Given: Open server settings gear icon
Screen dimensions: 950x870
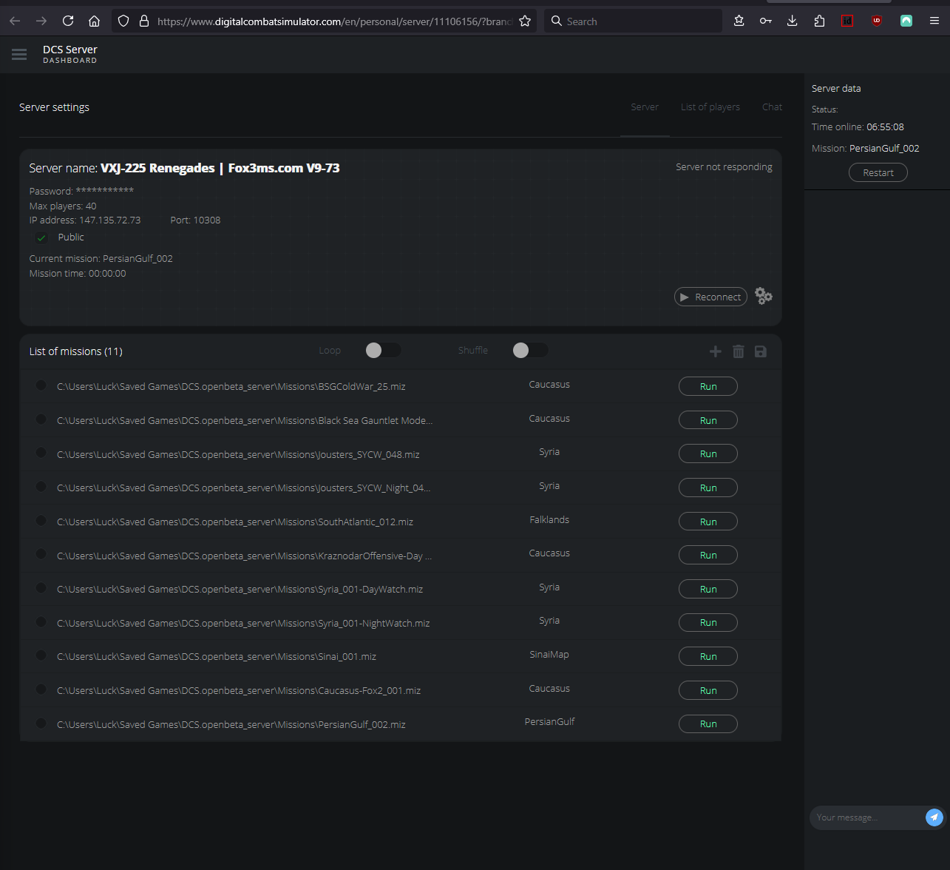Looking at the screenshot, I should click(764, 296).
